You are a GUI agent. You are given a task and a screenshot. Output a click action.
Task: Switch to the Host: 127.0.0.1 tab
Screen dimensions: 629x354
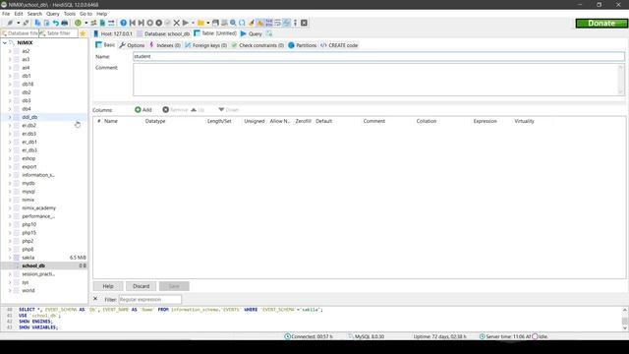pyautogui.click(x=113, y=33)
